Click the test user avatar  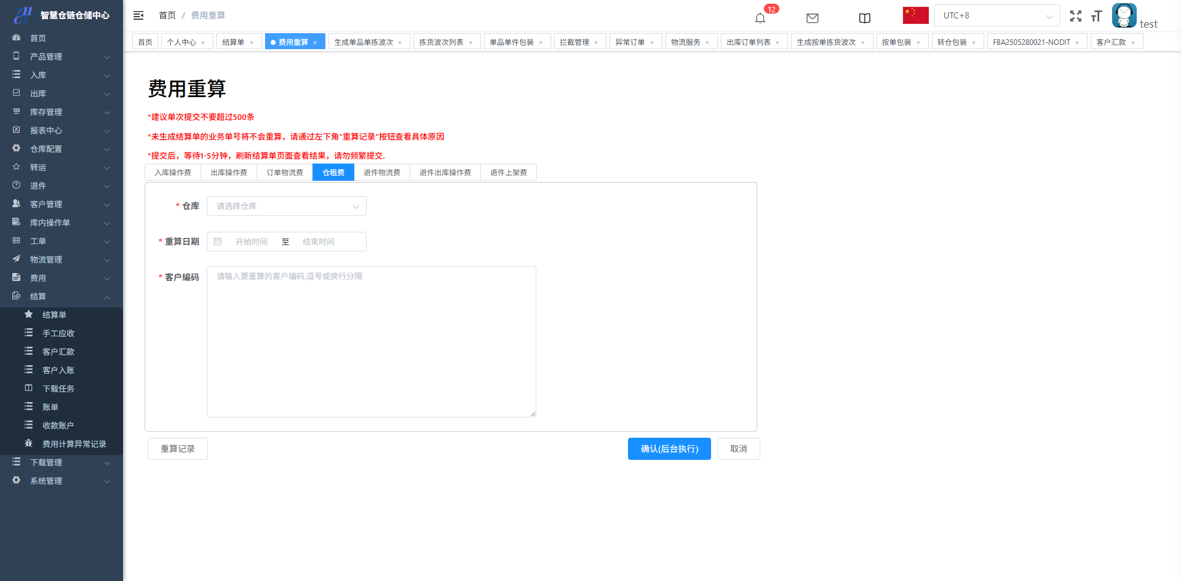click(1124, 15)
